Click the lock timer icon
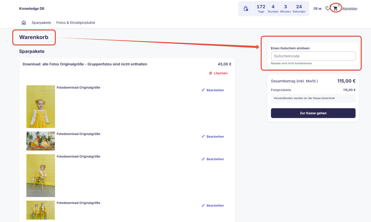The width and height of the screenshot is (371, 222). click(x=246, y=8)
